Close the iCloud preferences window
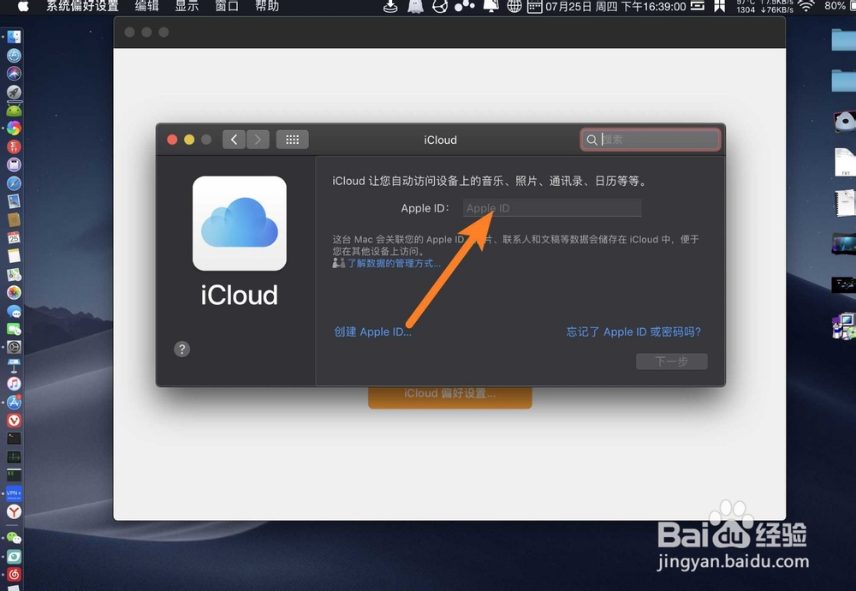856x591 pixels. coord(172,140)
